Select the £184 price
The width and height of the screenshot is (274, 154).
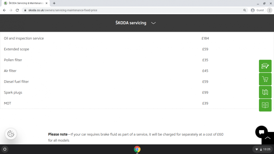pyautogui.click(x=205, y=38)
